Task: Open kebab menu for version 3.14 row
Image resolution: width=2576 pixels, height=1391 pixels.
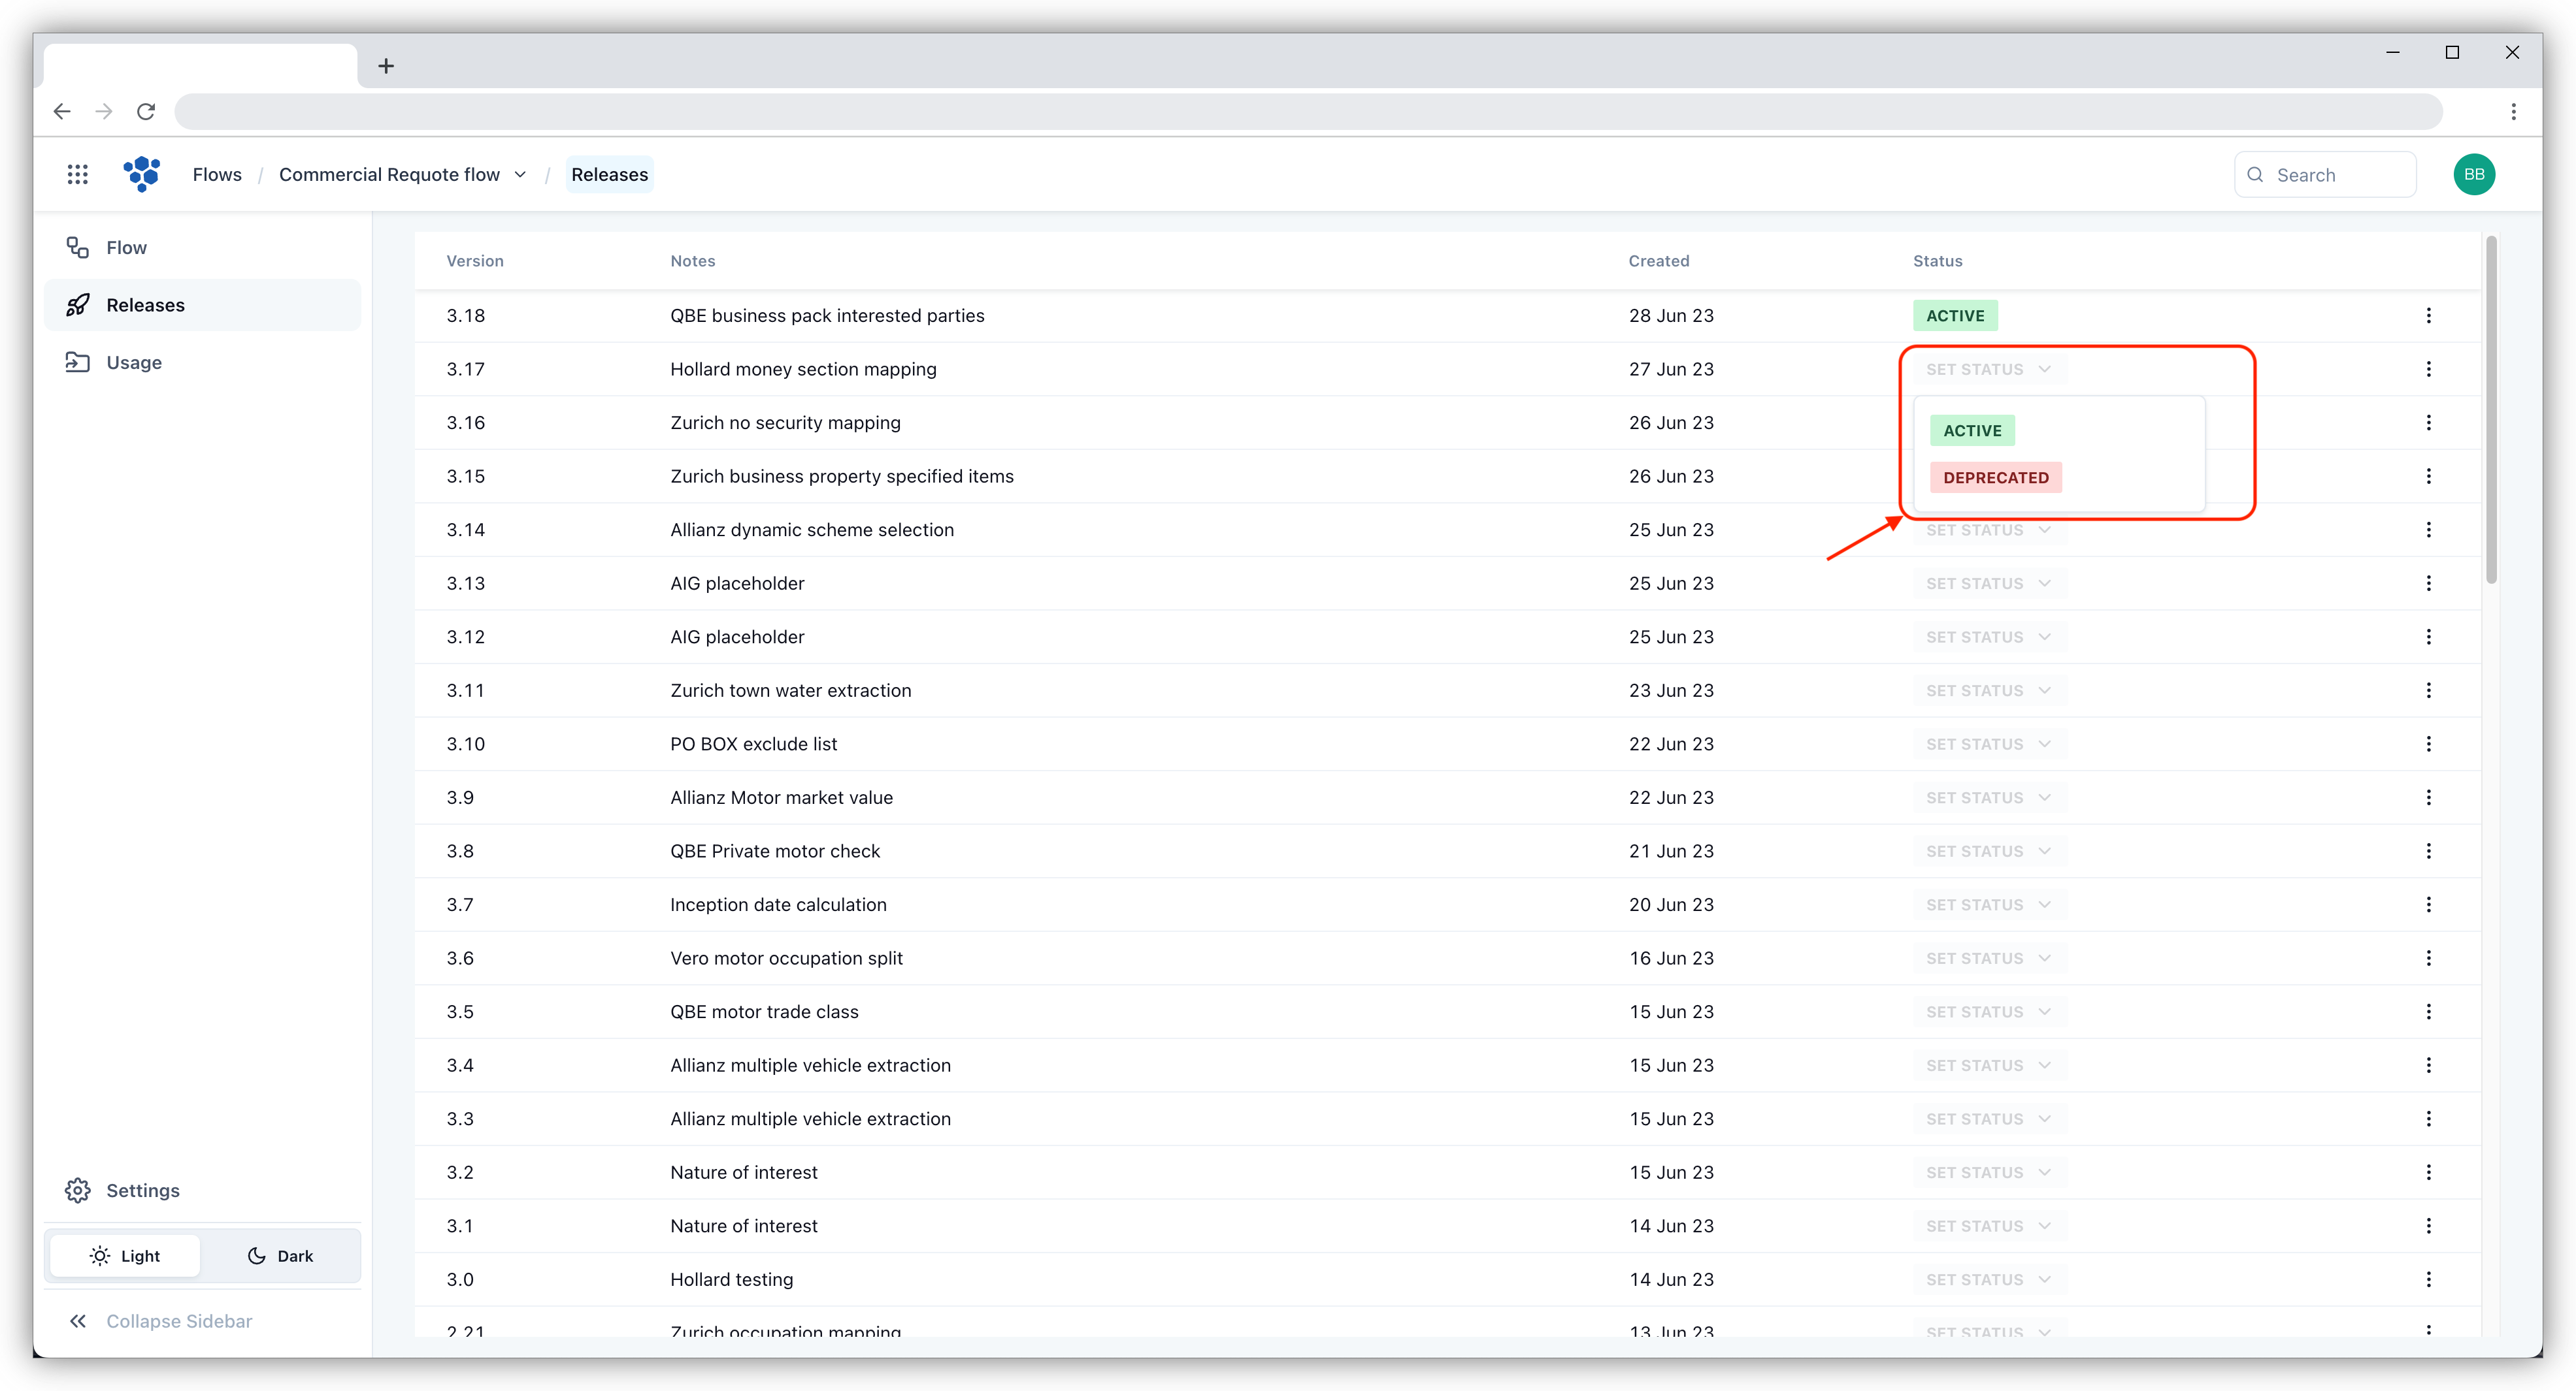Action: tap(2428, 530)
